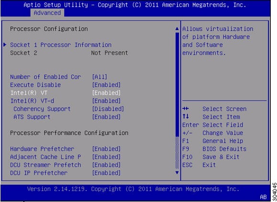This screenshot has width=277, height=202.
Task: Click the scroll up arrow icon
Action: point(177,29)
